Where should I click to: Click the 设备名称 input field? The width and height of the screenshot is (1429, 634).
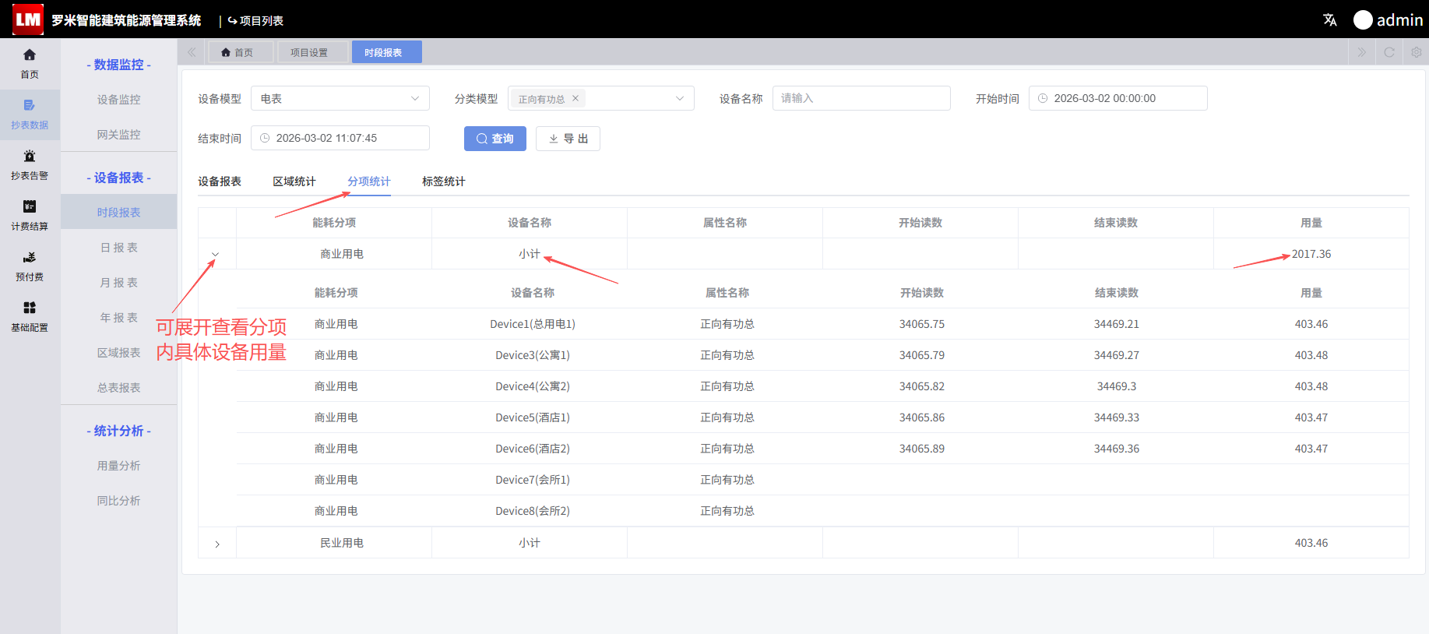[861, 98]
